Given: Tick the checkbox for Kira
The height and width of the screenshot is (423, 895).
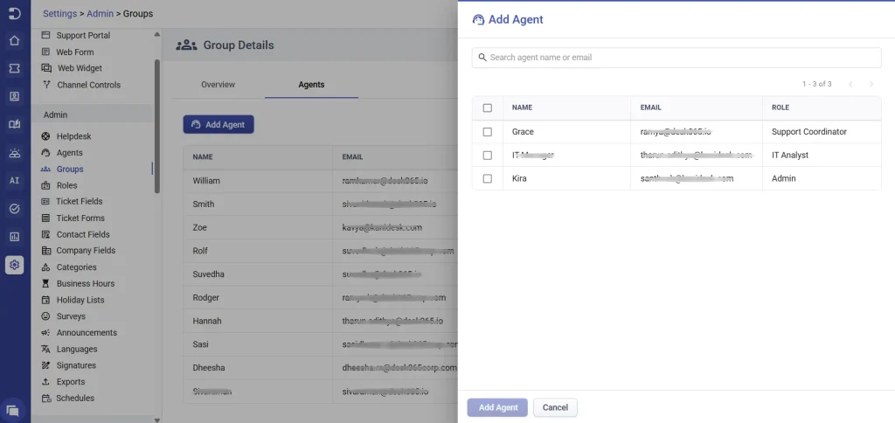Looking at the screenshot, I should click(x=487, y=178).
